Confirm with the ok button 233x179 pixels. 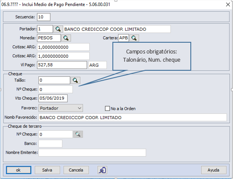19,170
